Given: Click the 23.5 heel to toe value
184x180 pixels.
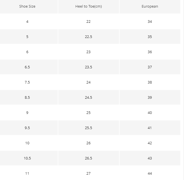Looking at the screenshot, I should 89,67.
